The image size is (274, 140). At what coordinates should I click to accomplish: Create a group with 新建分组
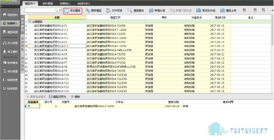pyautogui.click(x=157, y=10)
